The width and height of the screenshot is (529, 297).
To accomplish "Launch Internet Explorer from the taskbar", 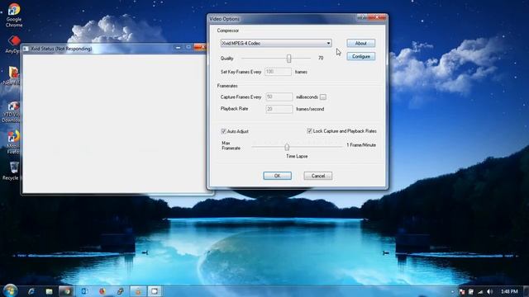I will click(x=31, y=291).
